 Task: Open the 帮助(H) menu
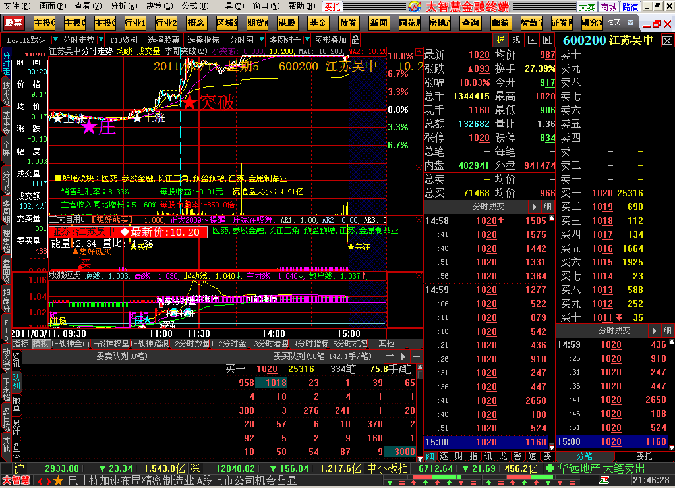point(301,6)
